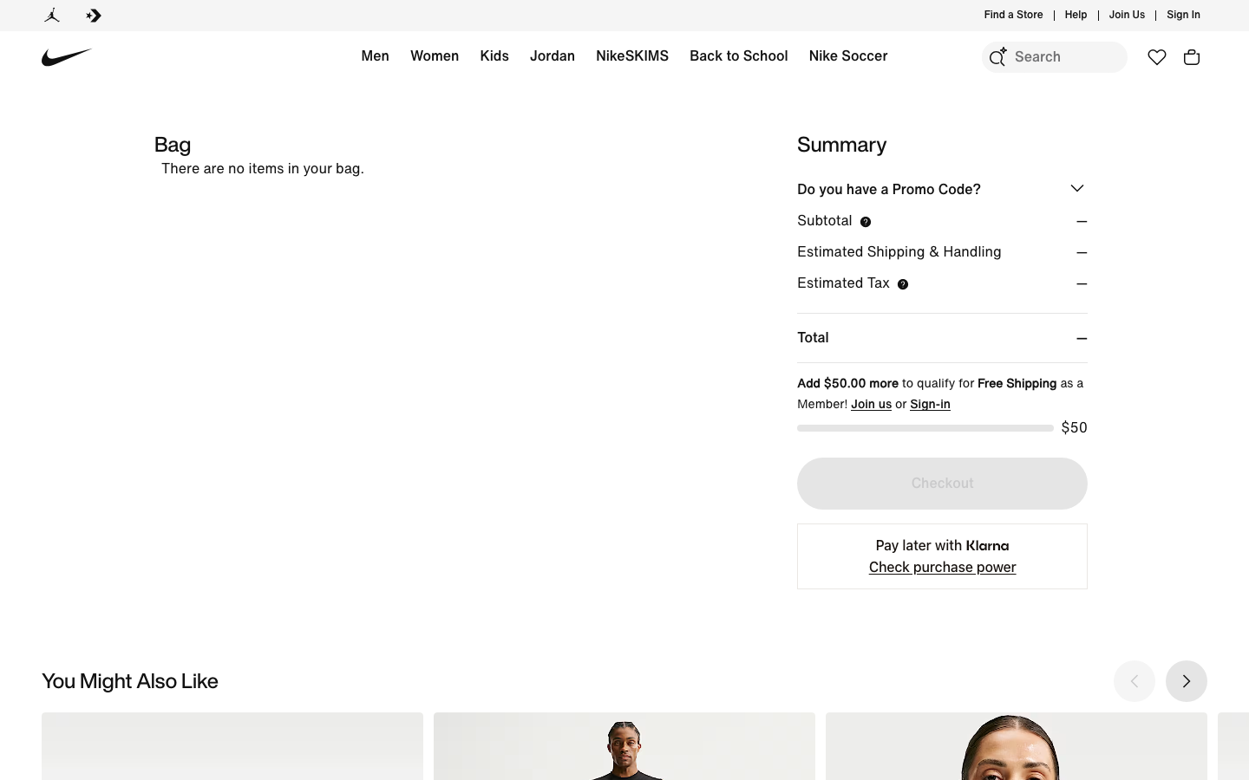Open the male model product thumbnail
Screen dimensions: 1249x780
[x=624, y=746]
